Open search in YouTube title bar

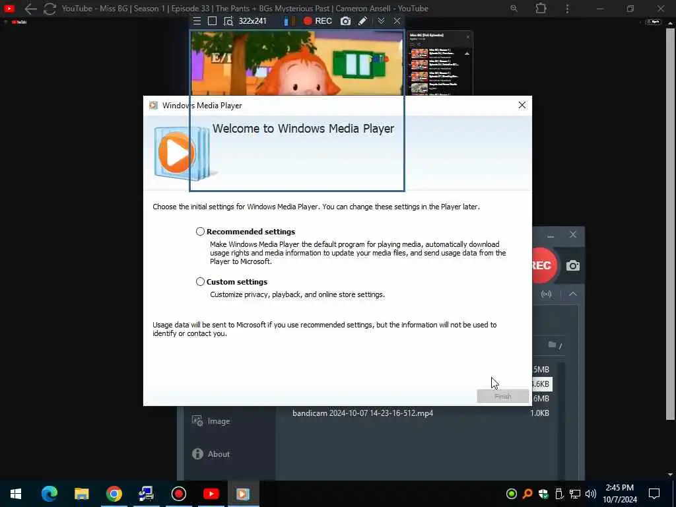514,8
